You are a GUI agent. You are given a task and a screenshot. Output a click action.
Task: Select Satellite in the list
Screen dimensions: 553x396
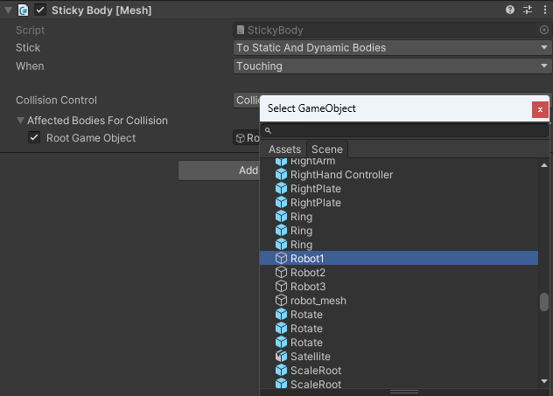point(399,356)
